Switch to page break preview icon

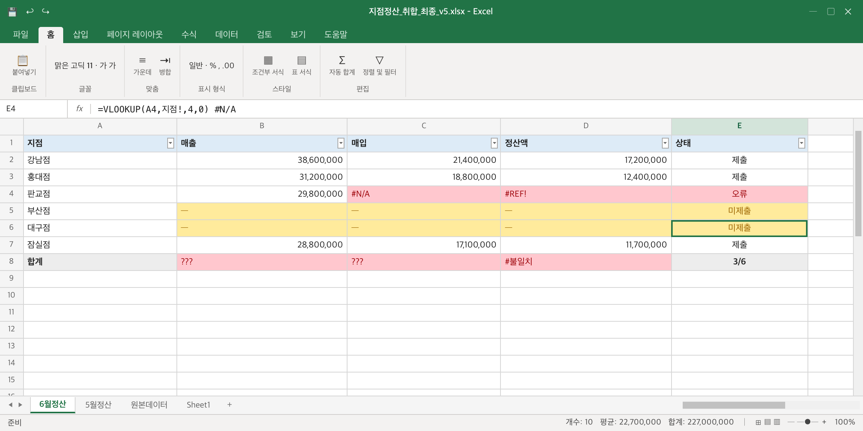click(777, 422)
